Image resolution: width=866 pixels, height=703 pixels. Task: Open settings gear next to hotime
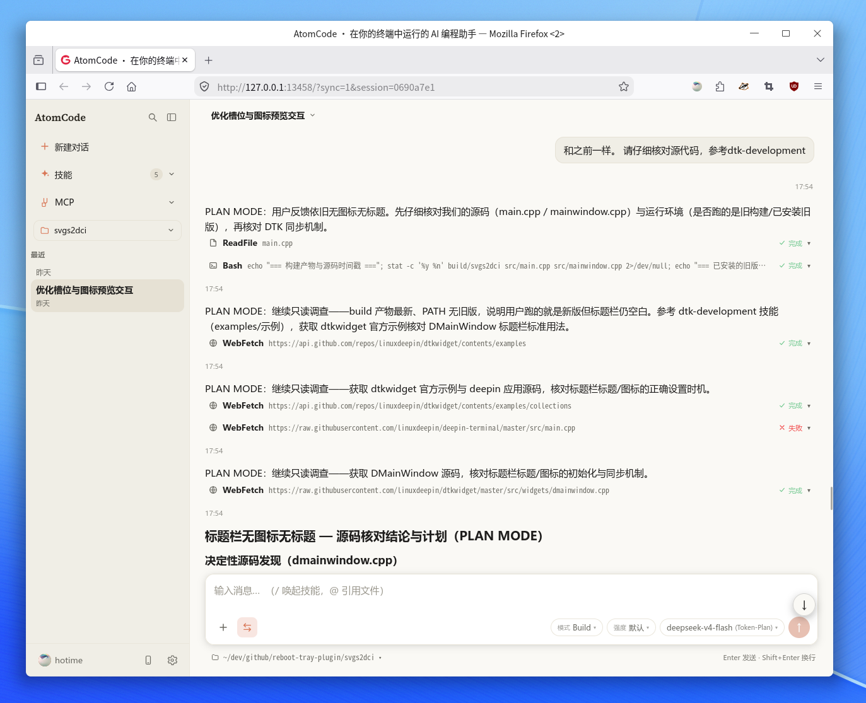tap(172, 660)
